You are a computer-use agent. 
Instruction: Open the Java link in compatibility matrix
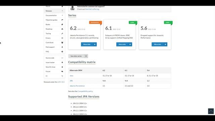pyautogui.click(x=72, y=76)
